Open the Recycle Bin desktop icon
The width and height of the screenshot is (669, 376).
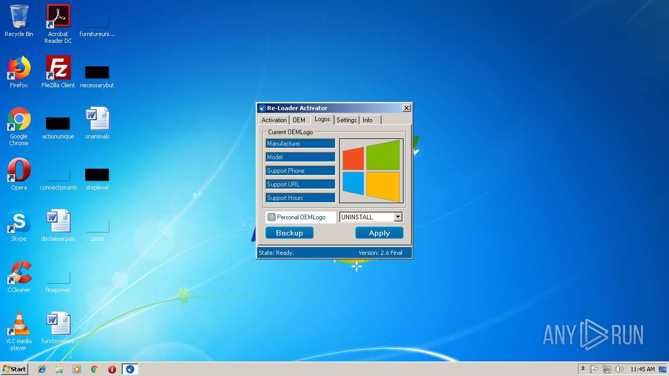point(19,21)
